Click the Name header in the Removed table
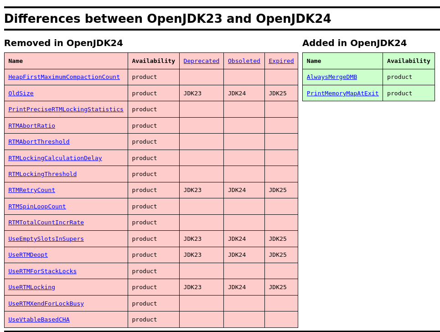Viewport: 440px width, 332px height. pyautogui.click(x=16, y=61)
